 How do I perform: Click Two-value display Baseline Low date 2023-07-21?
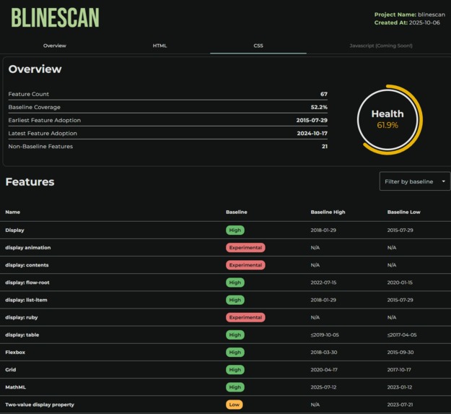pyautogui.click(x=400, y=405)
